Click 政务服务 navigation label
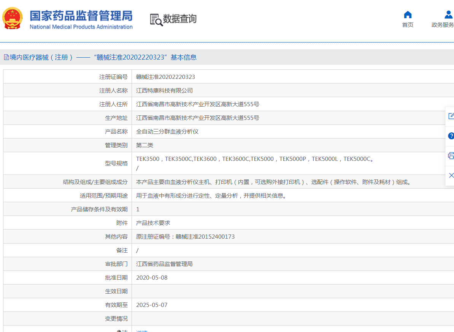The width and height of the screenshot is (454, 332). point(443,25)
